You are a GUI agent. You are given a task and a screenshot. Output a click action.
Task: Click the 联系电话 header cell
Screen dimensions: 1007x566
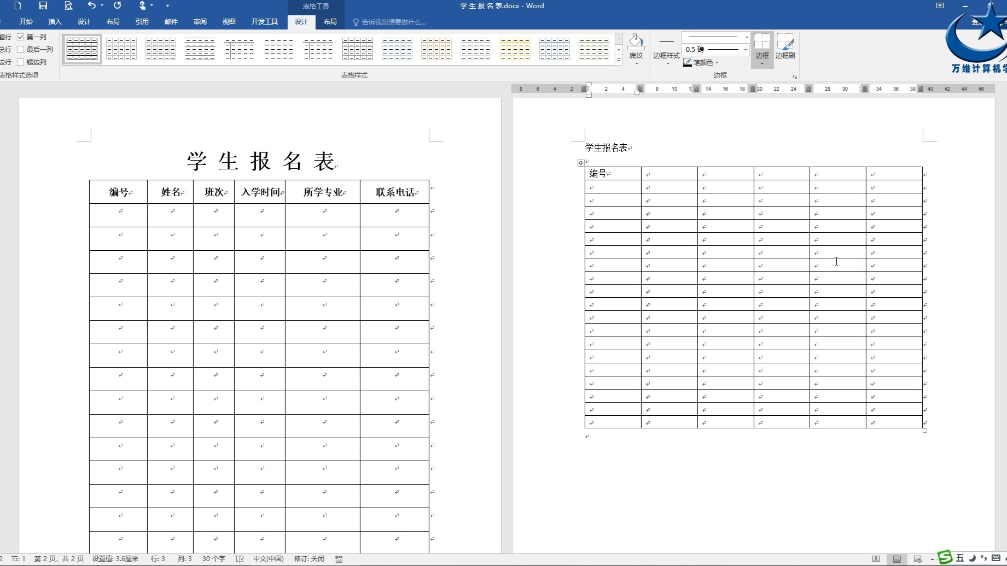click(394, 192)
